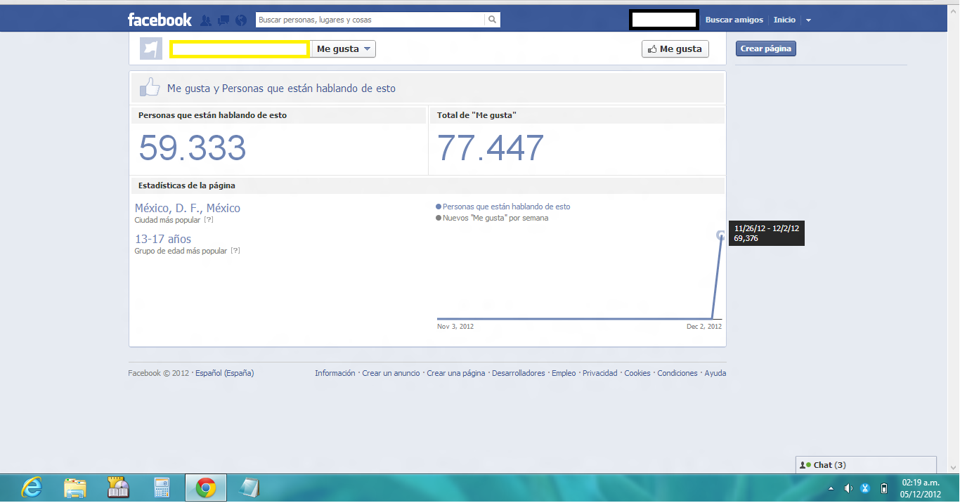Open the Me gusta dropdown beside page name
960x503 pixels.
pyautogui.click(x=344, y=49)
